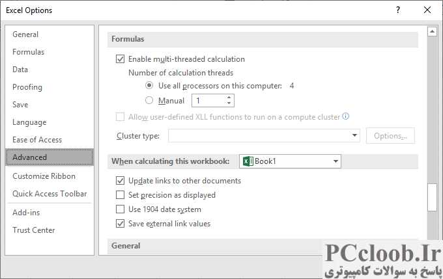443x279 pixels.
Task: Toggle Enable multi-threaded calculation checkbox
Action: [x=120, y=59]
